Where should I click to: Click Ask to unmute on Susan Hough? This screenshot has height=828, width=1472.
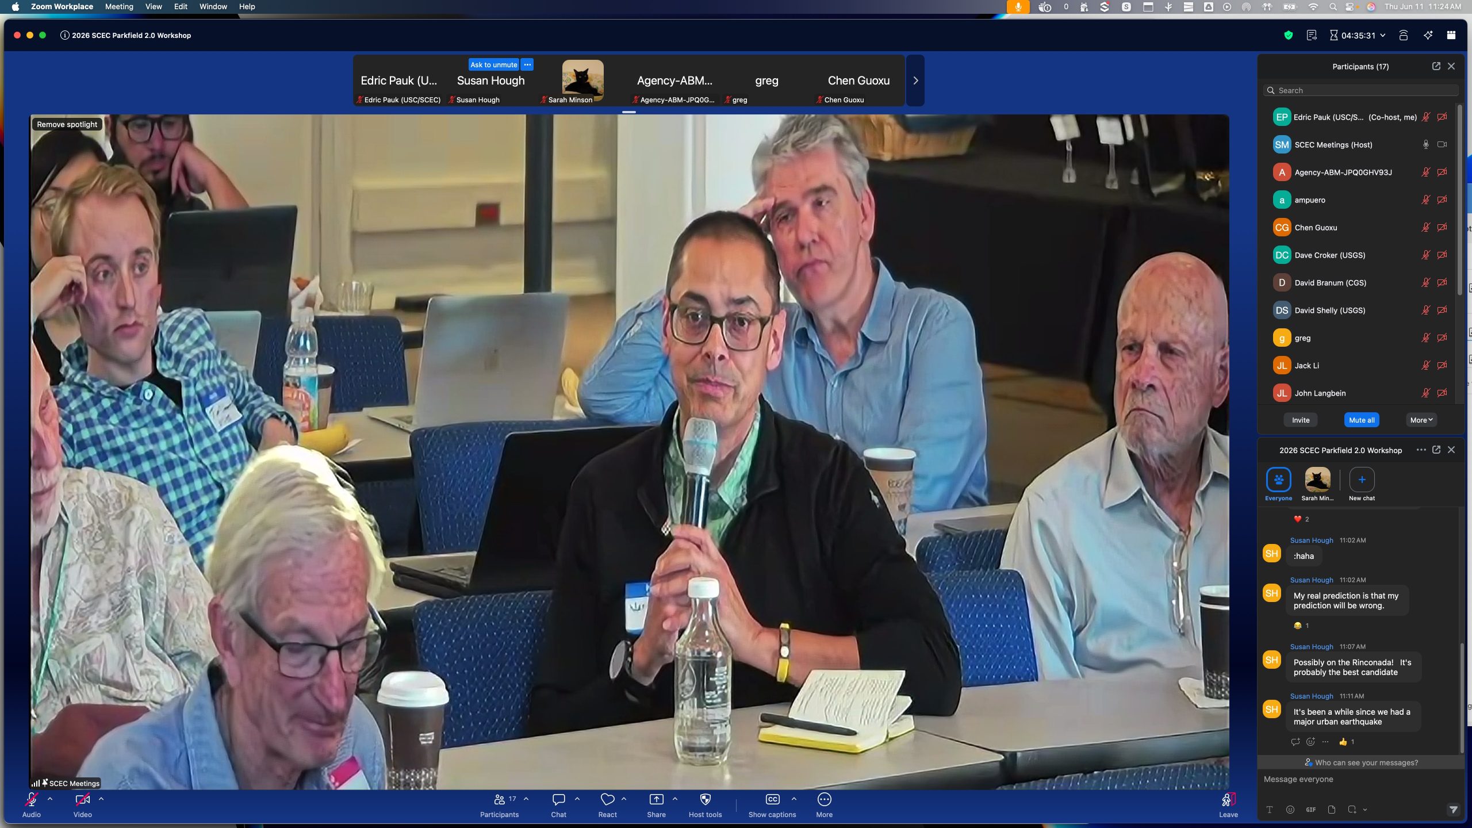click(x=494, y=64)
